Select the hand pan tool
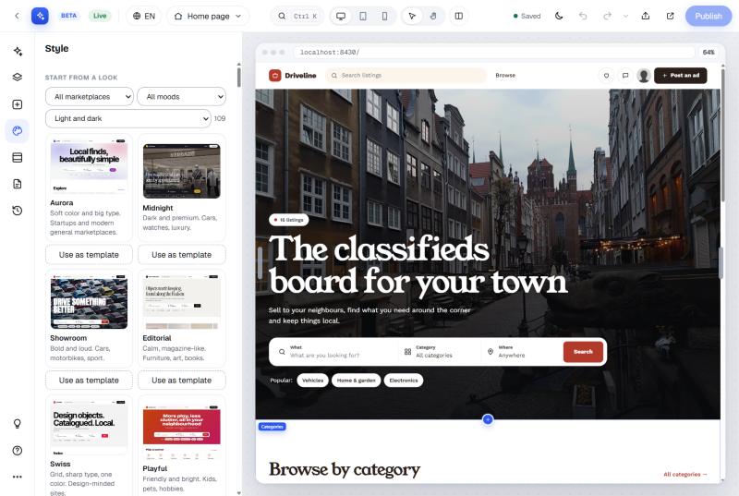This screenshot has height=496, width=739. coord(433,16)
